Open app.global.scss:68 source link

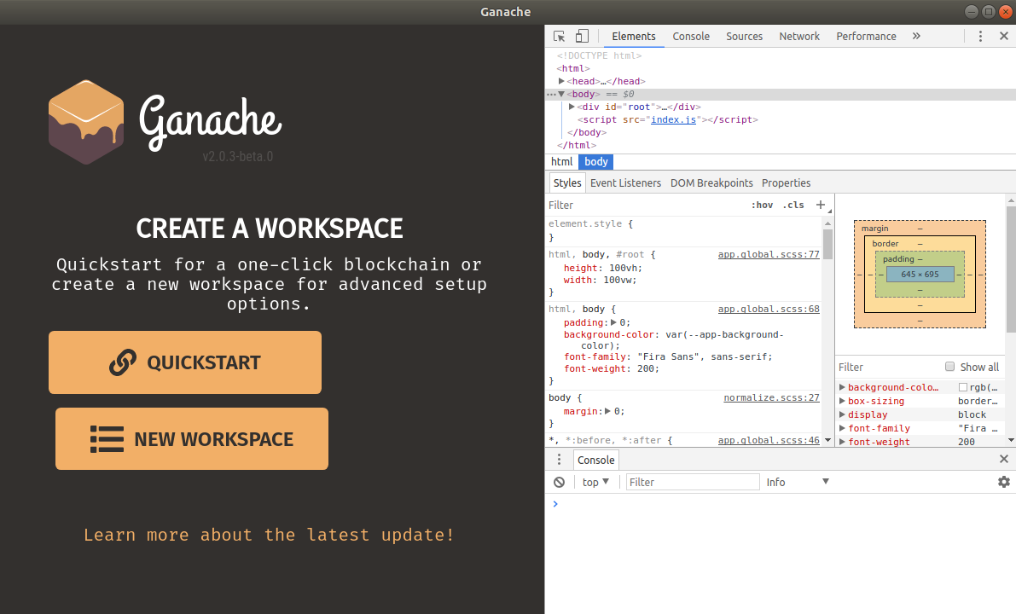point(769,309)
